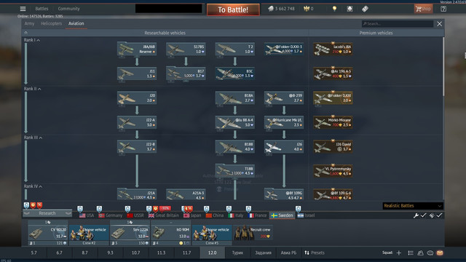Select Iacobi's J8A premium aircraft
The height and width of the screenshot is (262, 466).
click(x=333, y=49)
